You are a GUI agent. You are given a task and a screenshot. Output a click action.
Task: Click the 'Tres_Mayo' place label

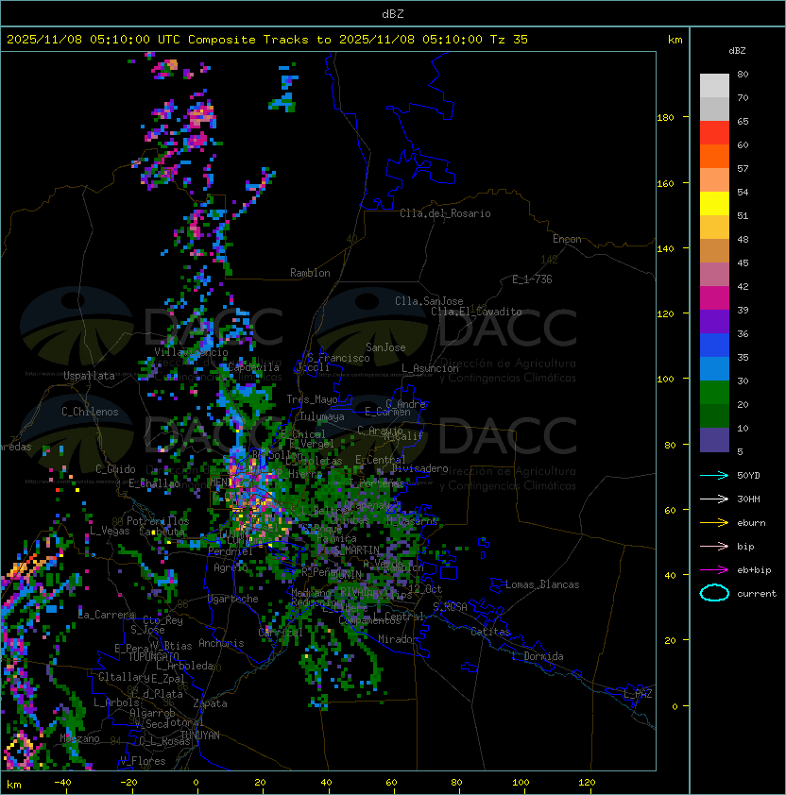[312, 399]
